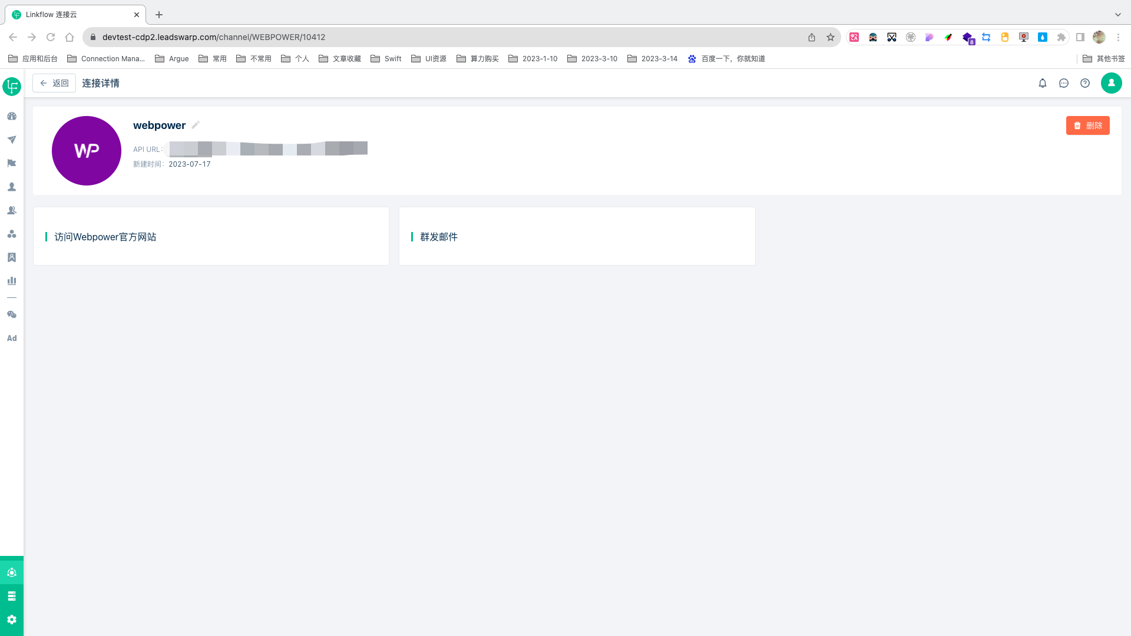The image size is (1131, 636).
Task: Open a new browser tab
Action: coord(159,15)
